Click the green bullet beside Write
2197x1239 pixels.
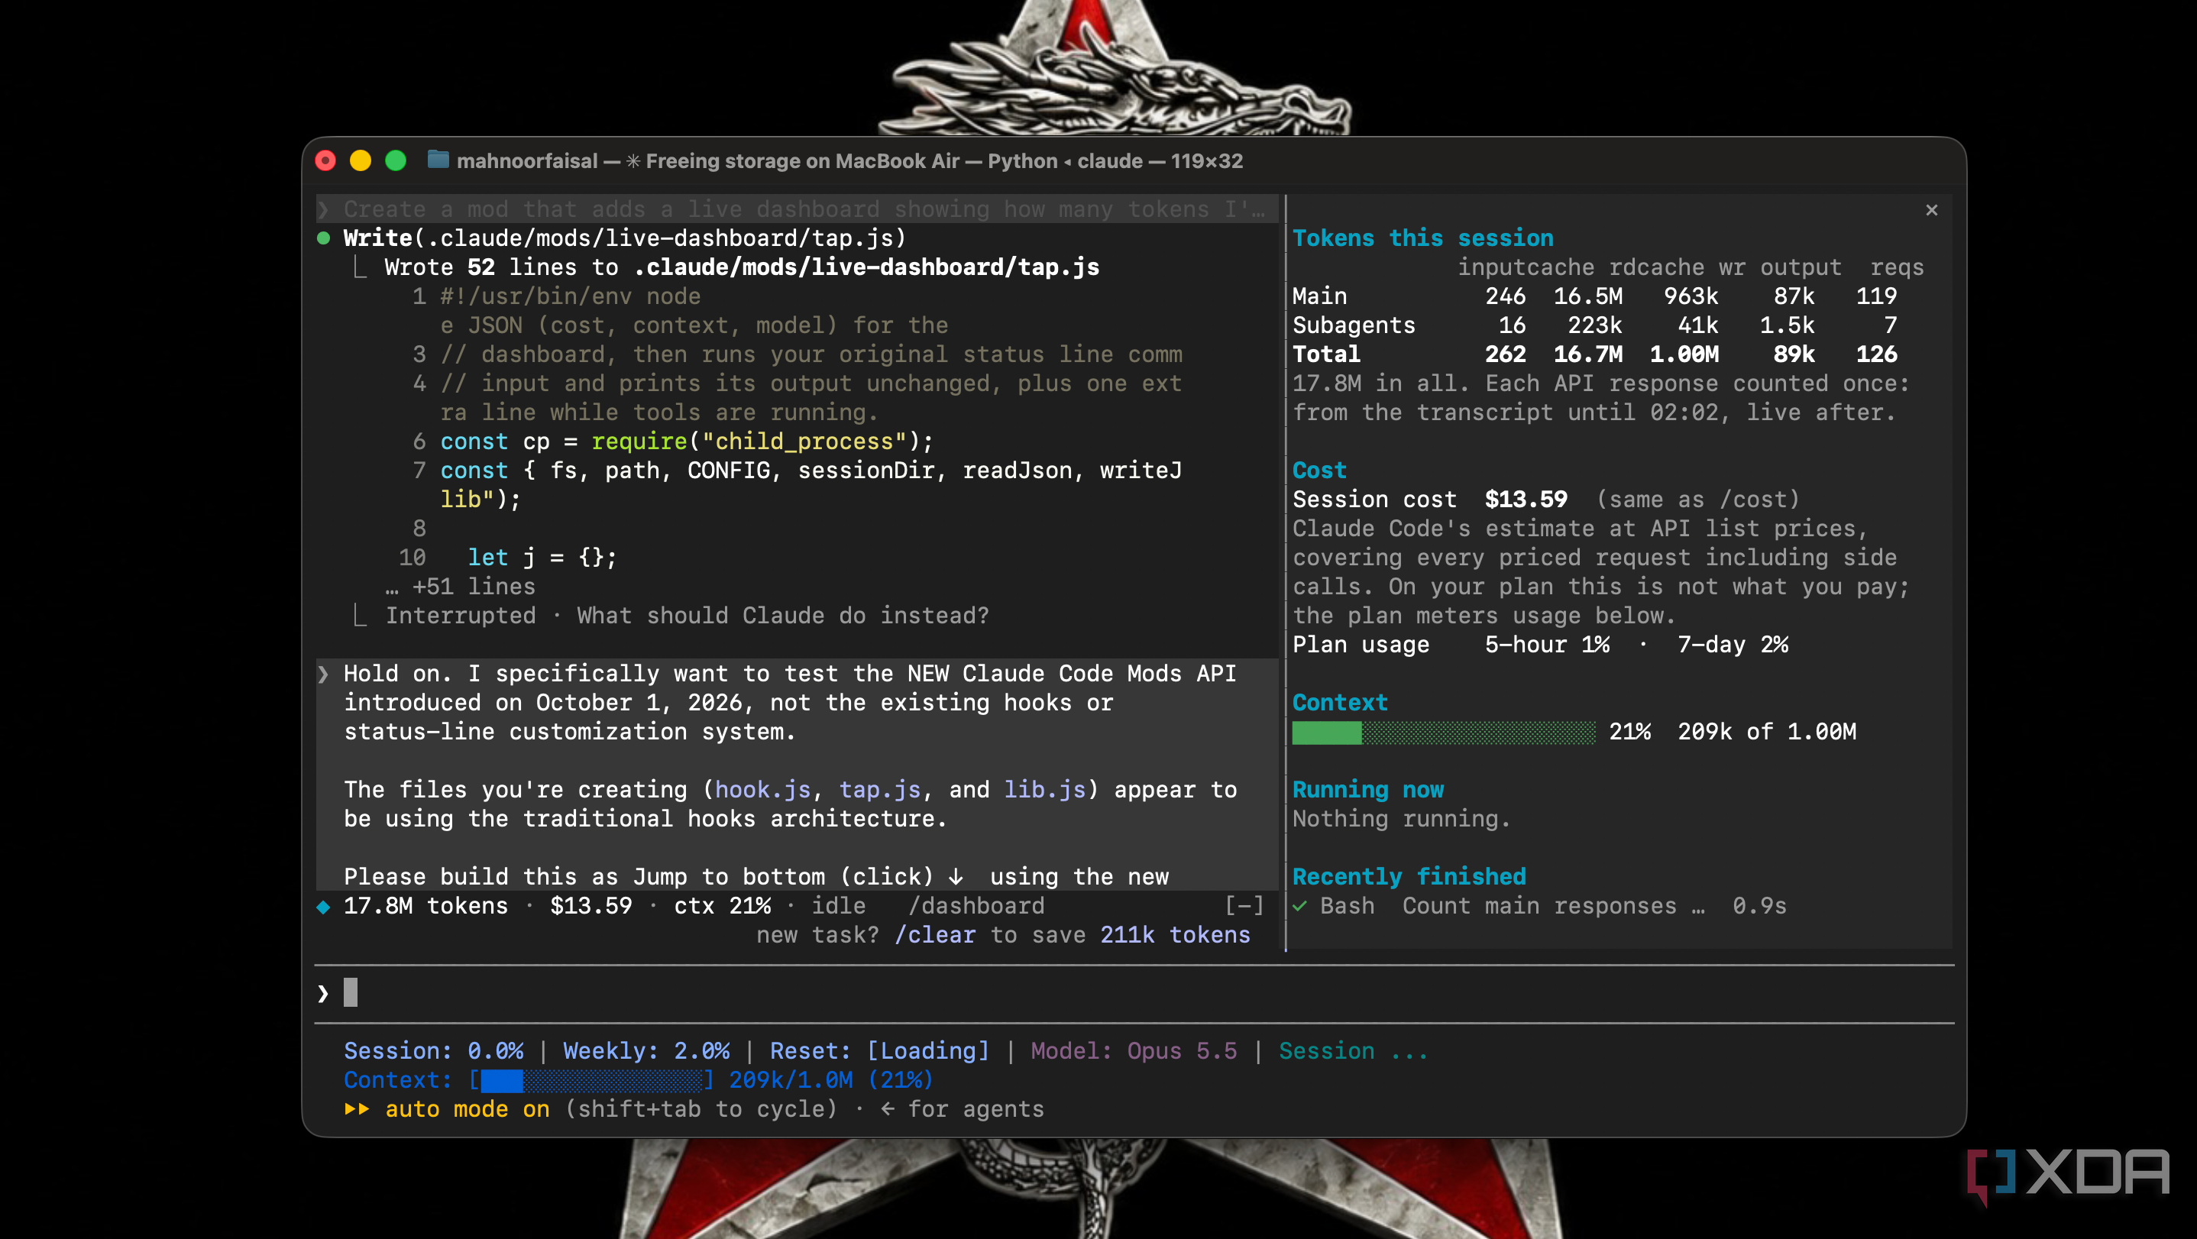323,238
